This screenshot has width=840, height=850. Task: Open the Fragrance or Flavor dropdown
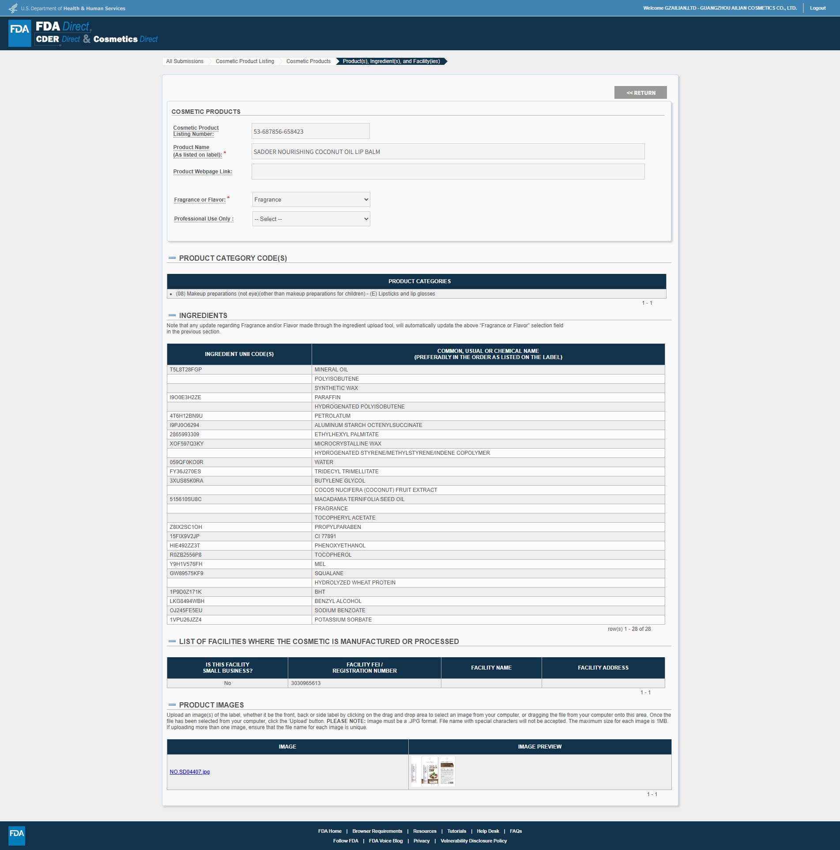pyautogui.click(x=311, y=199)
